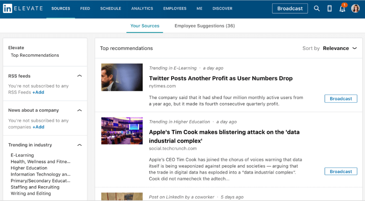Select Staffing and Recruiting industry
This screenshot has width=365, height=201.
[35, 187]
